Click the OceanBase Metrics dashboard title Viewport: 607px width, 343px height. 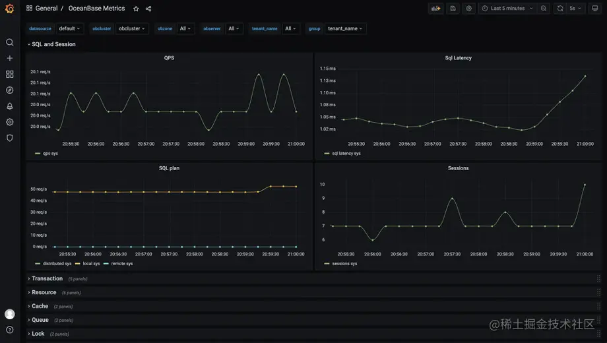pyautogui.click(x=96, y=8)
